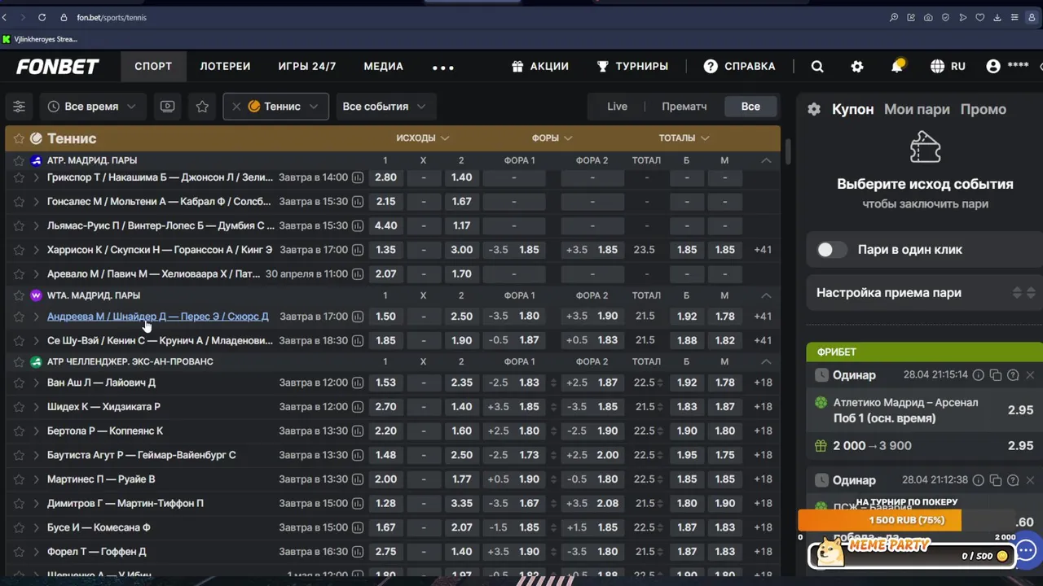The height and width of the screenshot is (586, 1043).
Task: Open filter sliders icon in toolbar
Action: [19, 107]
